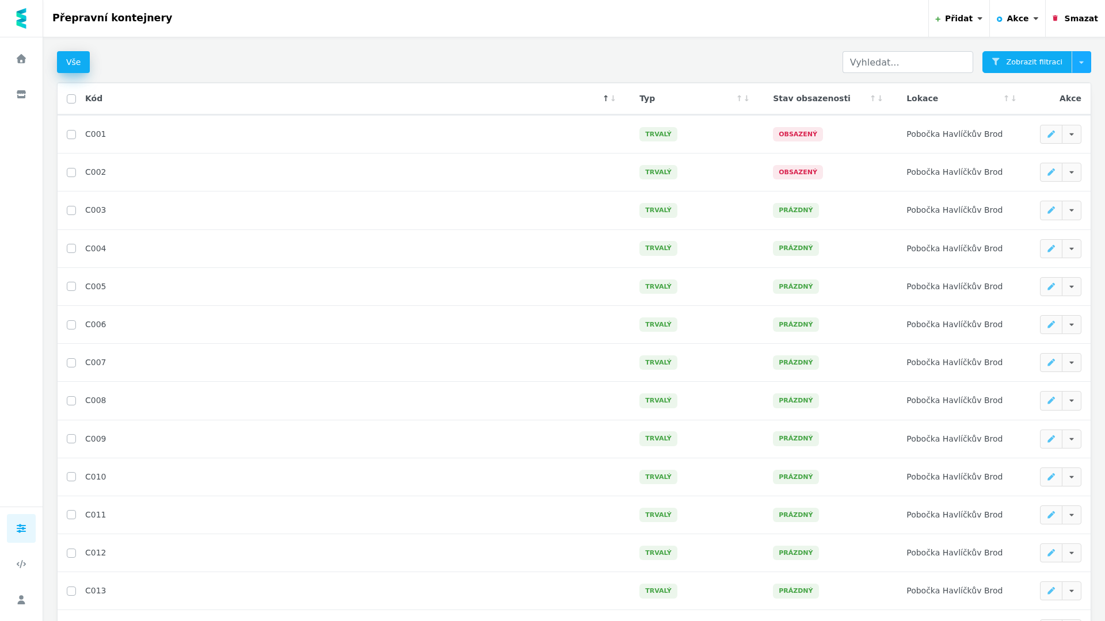Viewport: 1105px width, 621px height.
Task: Click the Zobrazit filtraci button
Action: coord(1027,62)
